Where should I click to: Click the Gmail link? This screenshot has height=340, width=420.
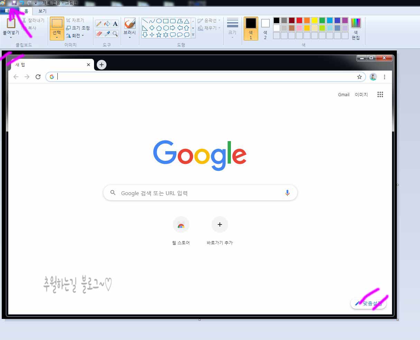[x=344, y=94]
